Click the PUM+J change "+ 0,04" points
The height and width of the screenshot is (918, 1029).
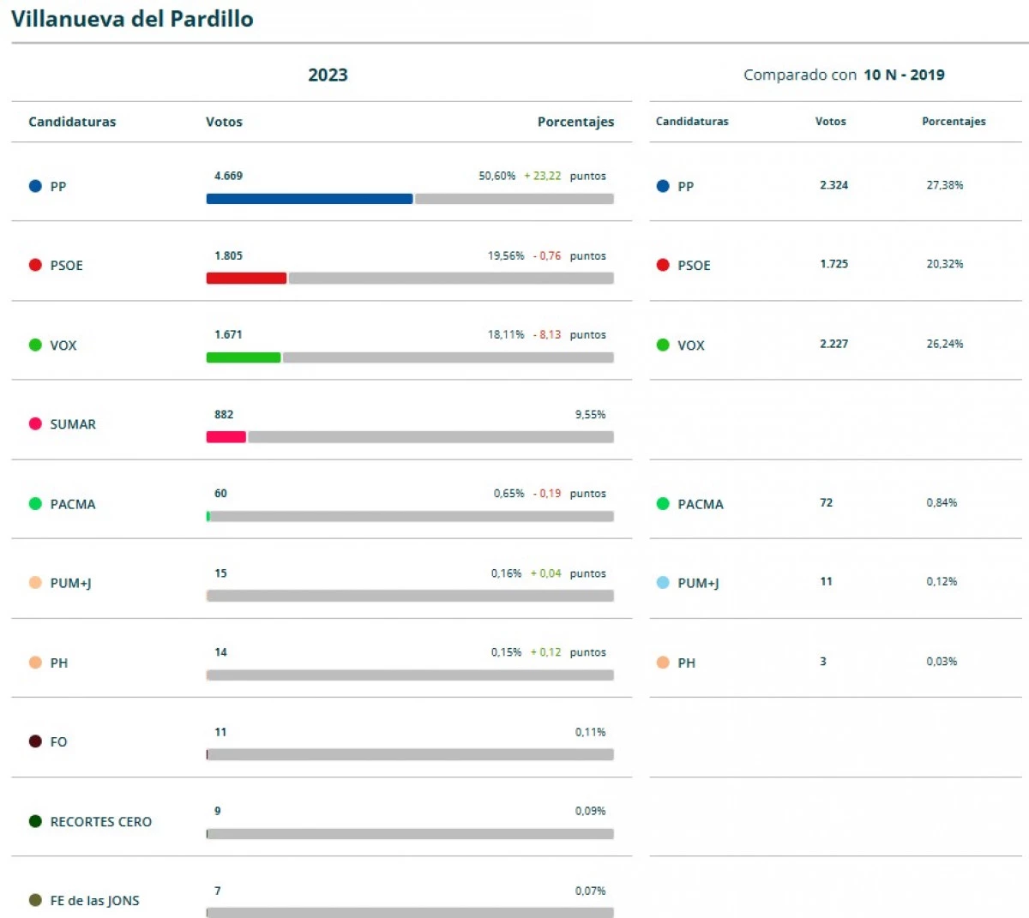tap(545, 573)
